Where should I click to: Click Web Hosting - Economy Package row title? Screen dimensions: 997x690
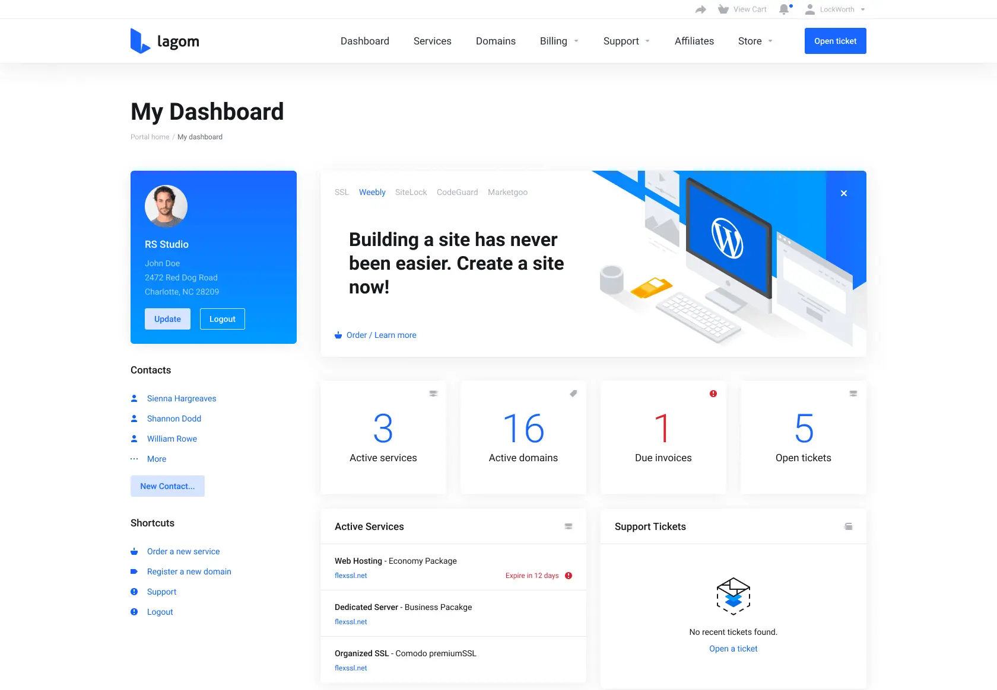pyautogui.click(x=396, y=561)
